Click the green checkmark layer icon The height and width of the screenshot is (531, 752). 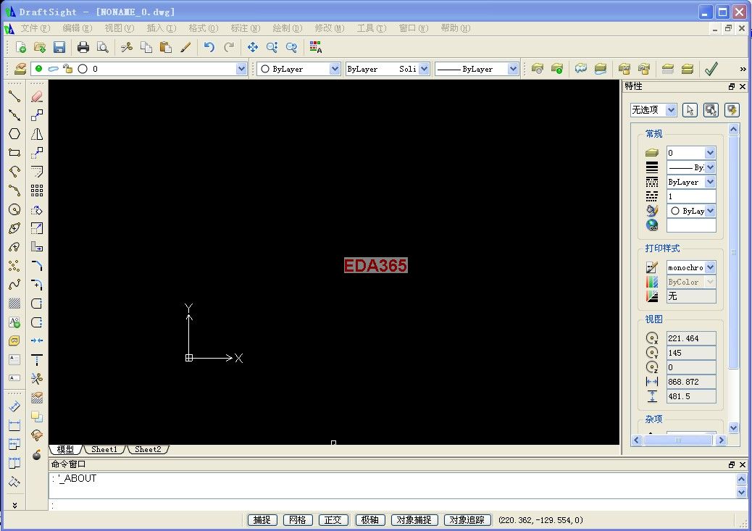pyautogui.click(x=711, y=69)
